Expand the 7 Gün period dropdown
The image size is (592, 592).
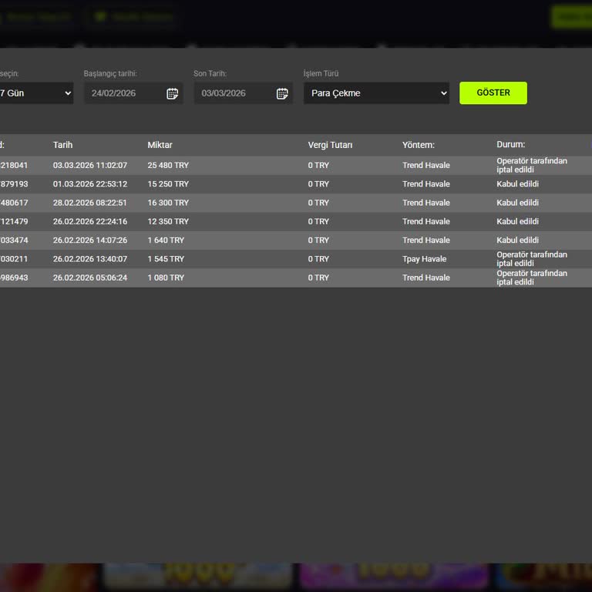pos(35,93)
